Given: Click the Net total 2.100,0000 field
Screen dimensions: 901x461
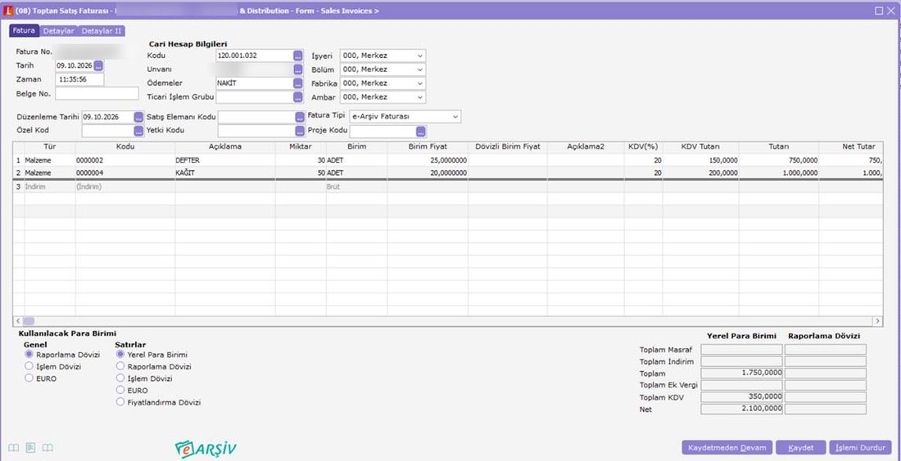Looking at the screenshot, I should [741, 410].
